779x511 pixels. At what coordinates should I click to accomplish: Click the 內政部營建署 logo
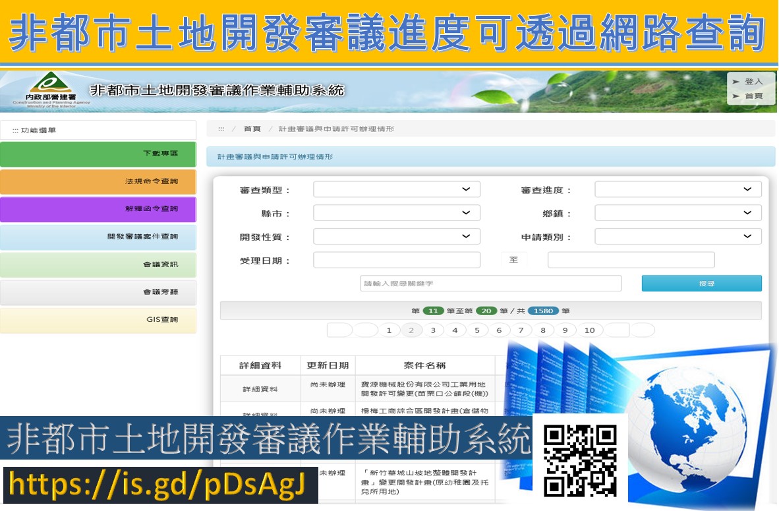(x=51, y=90)
